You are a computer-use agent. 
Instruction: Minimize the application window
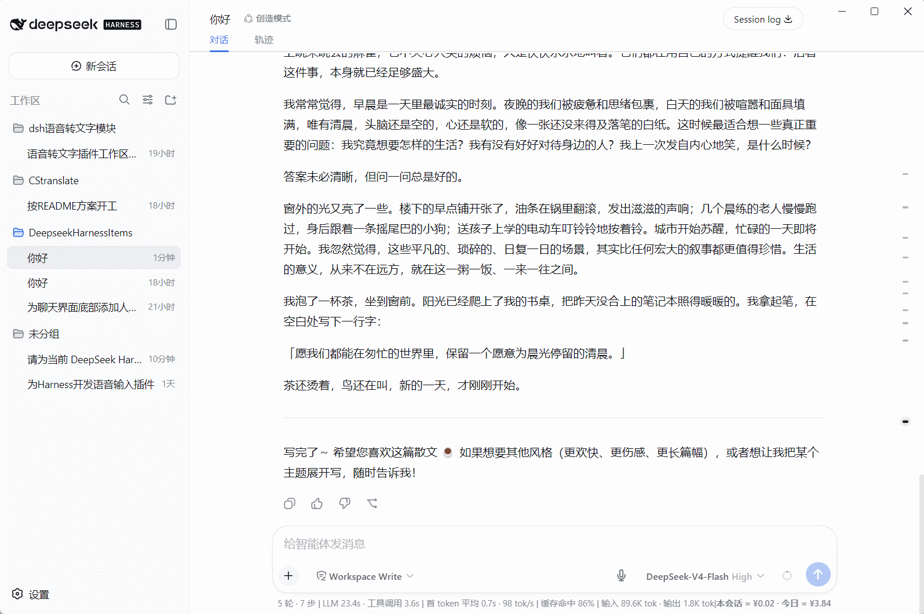[x=842, y=11]
